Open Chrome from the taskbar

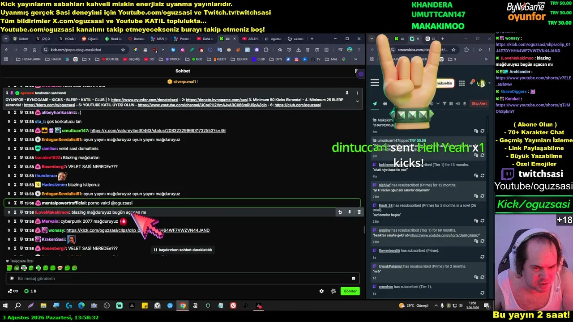(183, 306)
